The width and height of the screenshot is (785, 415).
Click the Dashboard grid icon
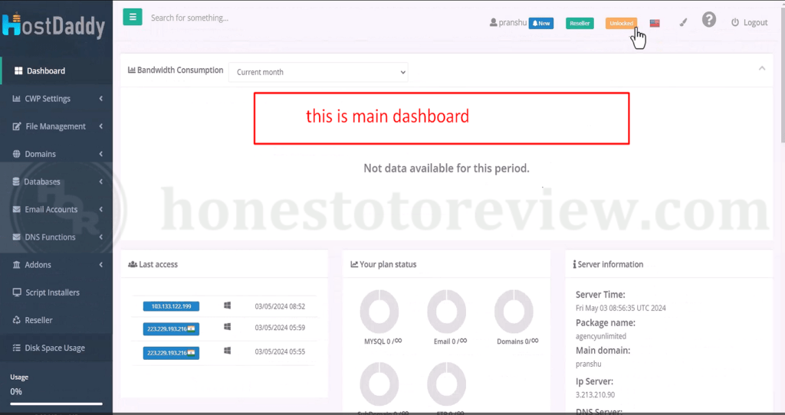(x=18, y=71)
